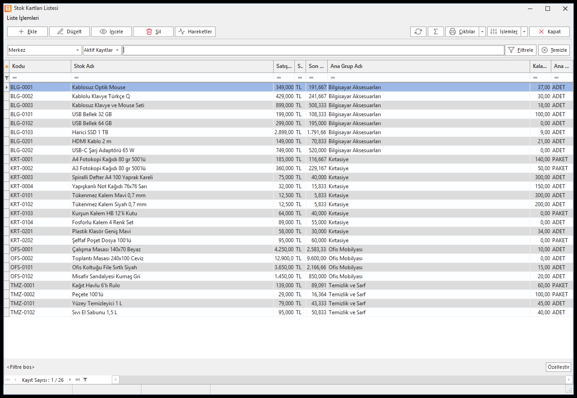The height and width of the screenshot is (398, 577).
Task: Click the funnel icon next to Kayıt Sayısı
Action: click(x=85, y=380)
